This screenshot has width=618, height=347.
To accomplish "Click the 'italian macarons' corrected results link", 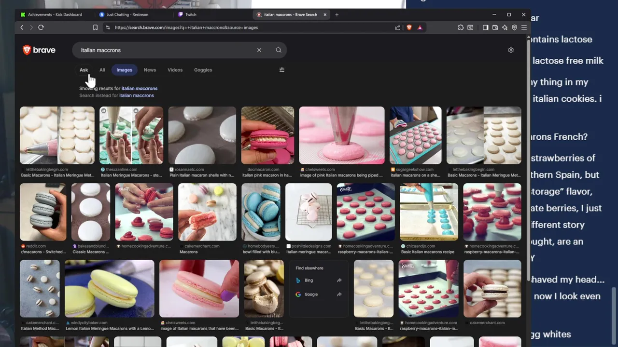I will click(140, 89).
